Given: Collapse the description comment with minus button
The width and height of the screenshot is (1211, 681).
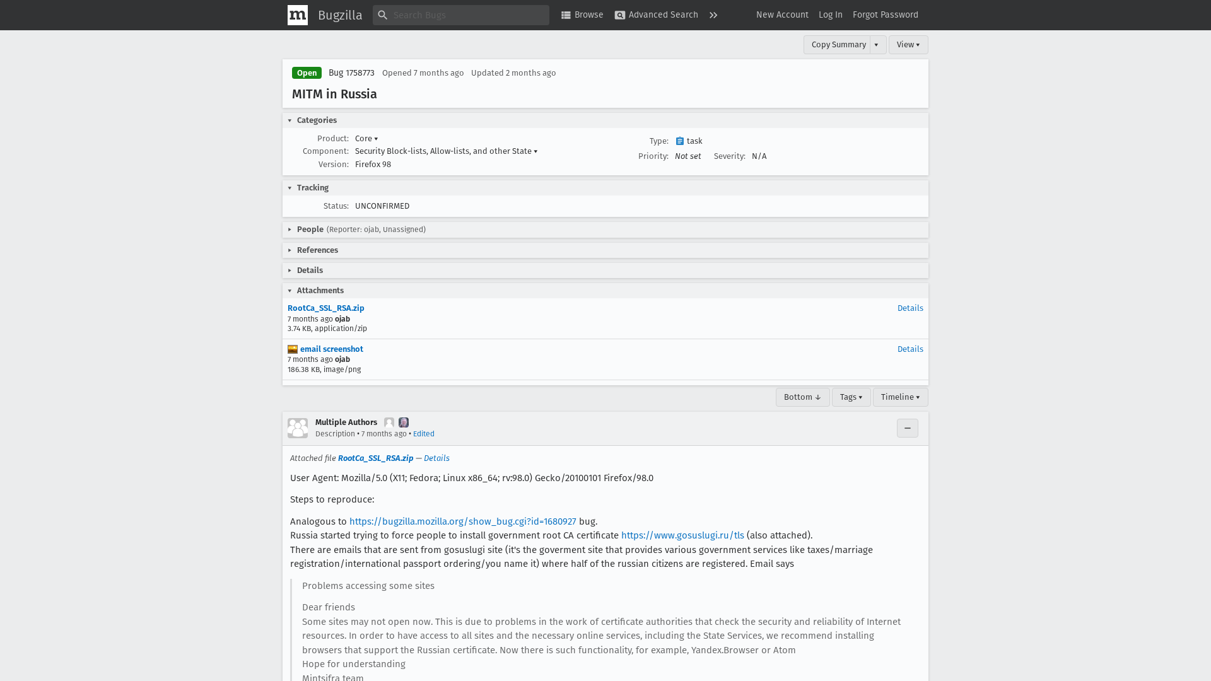Looking at the screenshot, I should point(908,428).
